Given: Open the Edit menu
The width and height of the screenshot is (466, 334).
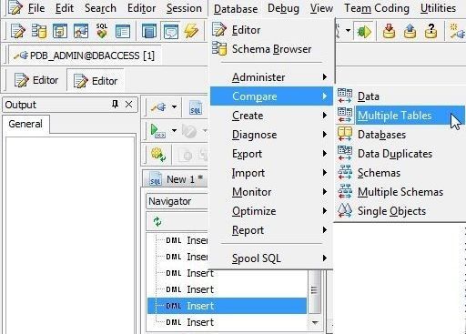Looking at the screenshot, I should click(65, 8).
